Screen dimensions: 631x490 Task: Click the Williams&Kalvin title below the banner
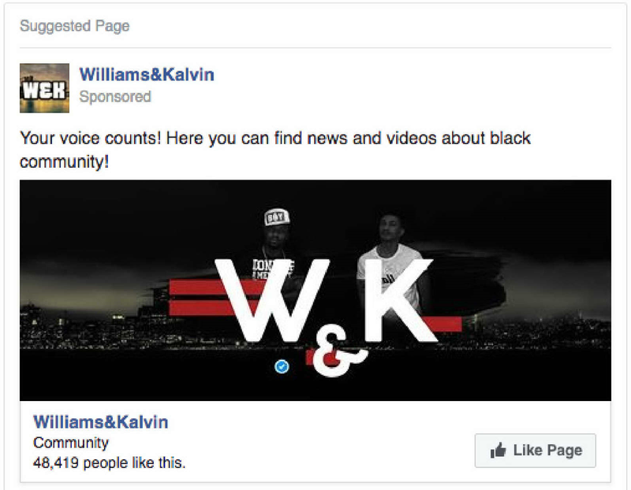click(x=101, y=422)
